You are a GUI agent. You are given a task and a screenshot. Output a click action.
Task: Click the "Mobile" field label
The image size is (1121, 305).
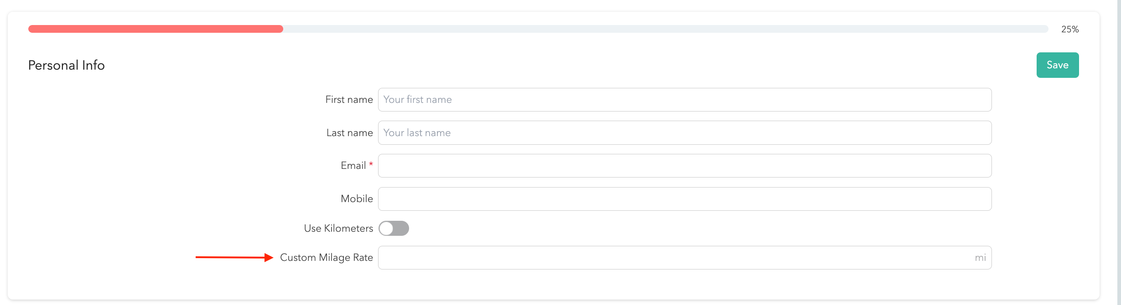pyautogui.click(x=357, y=199)
